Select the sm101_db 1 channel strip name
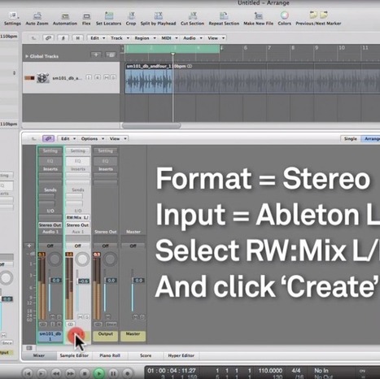 [50, 337]
